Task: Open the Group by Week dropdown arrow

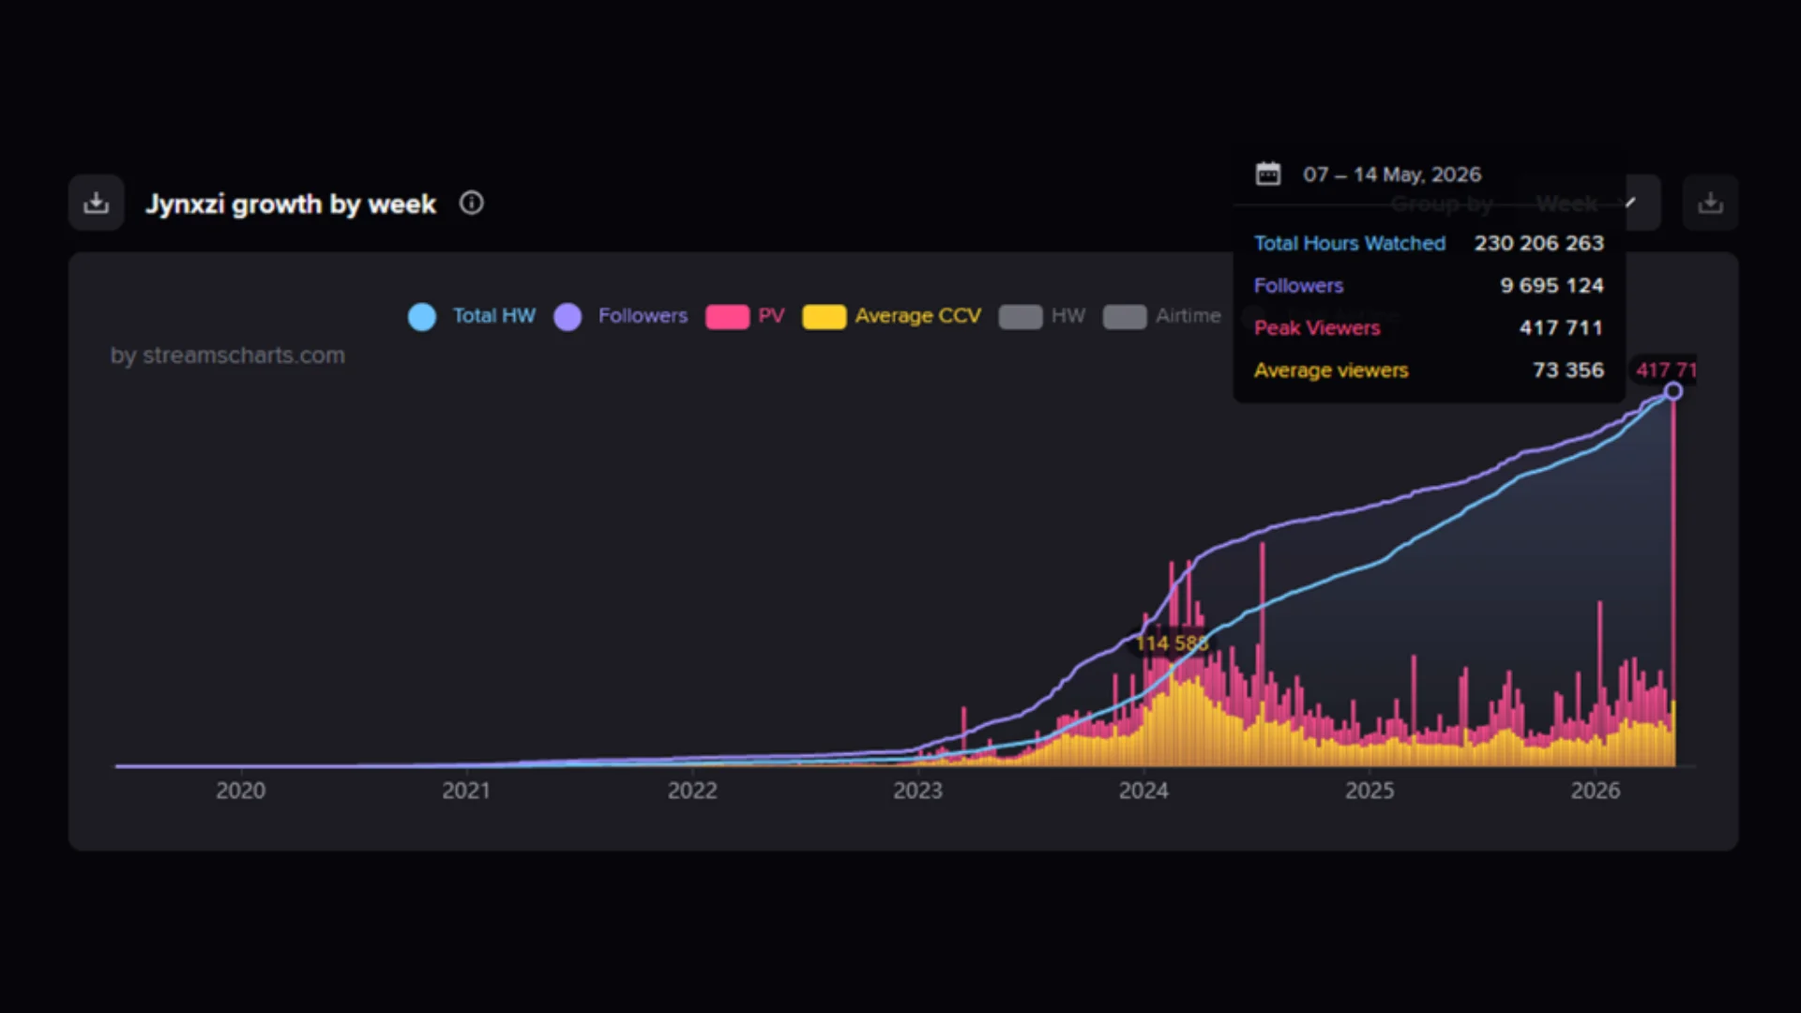Action: (1630, 203)
